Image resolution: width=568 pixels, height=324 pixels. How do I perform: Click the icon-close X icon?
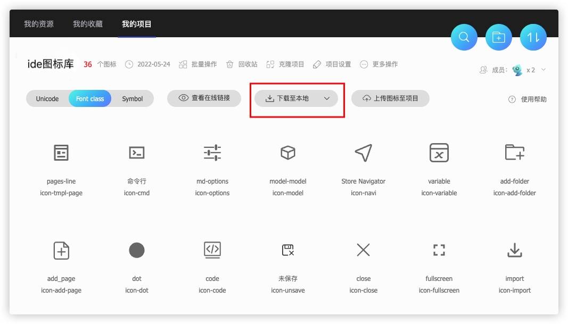tap(364, 250)
